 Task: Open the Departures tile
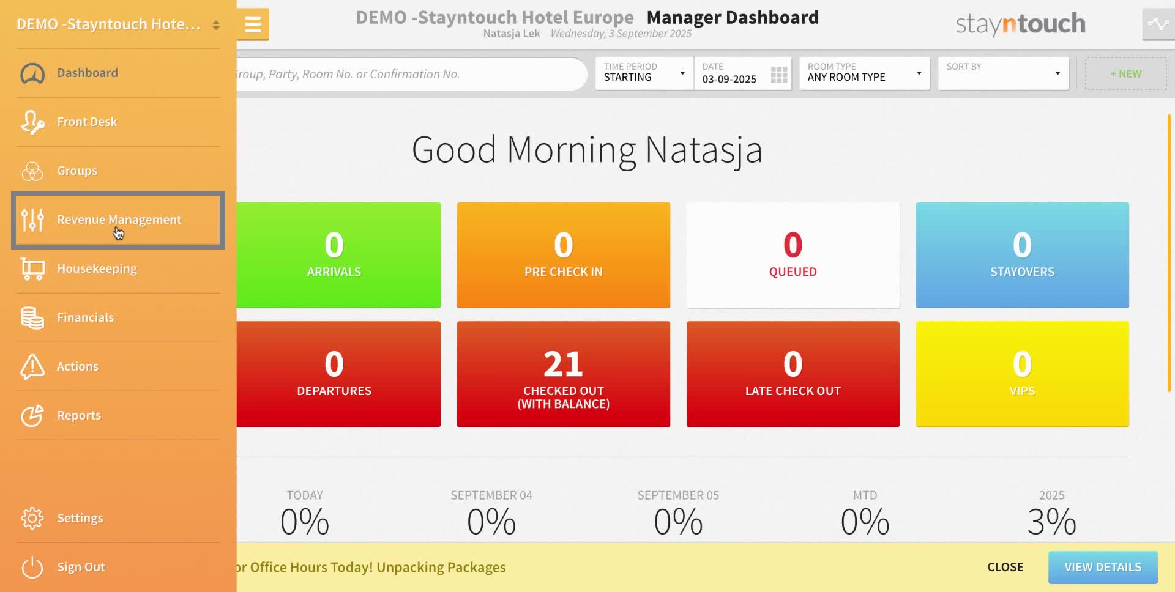[338, 374]
